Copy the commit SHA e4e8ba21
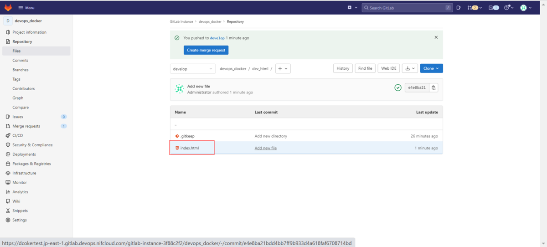The height and width of the screenshot is (247, 547). click(433, 88)
